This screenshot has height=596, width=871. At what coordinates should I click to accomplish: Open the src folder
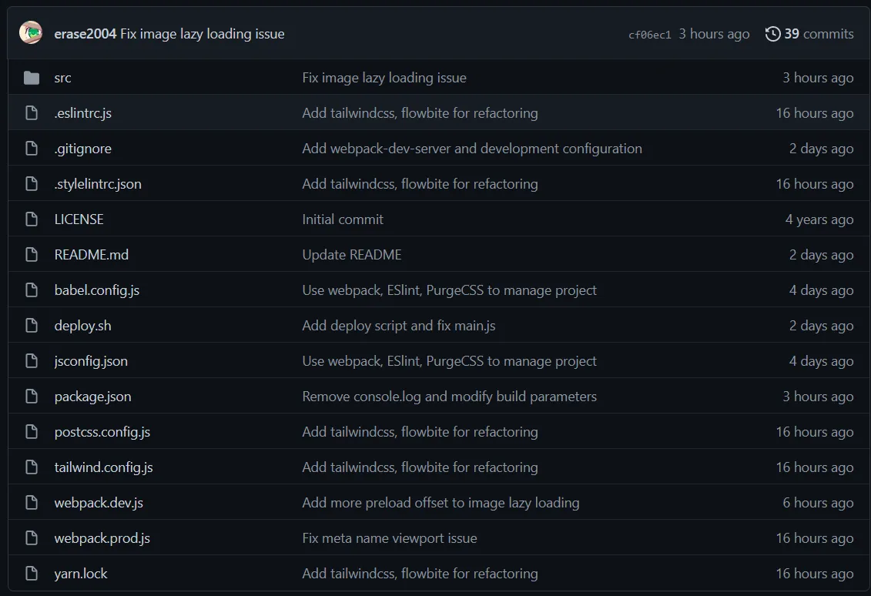[63, 78]
